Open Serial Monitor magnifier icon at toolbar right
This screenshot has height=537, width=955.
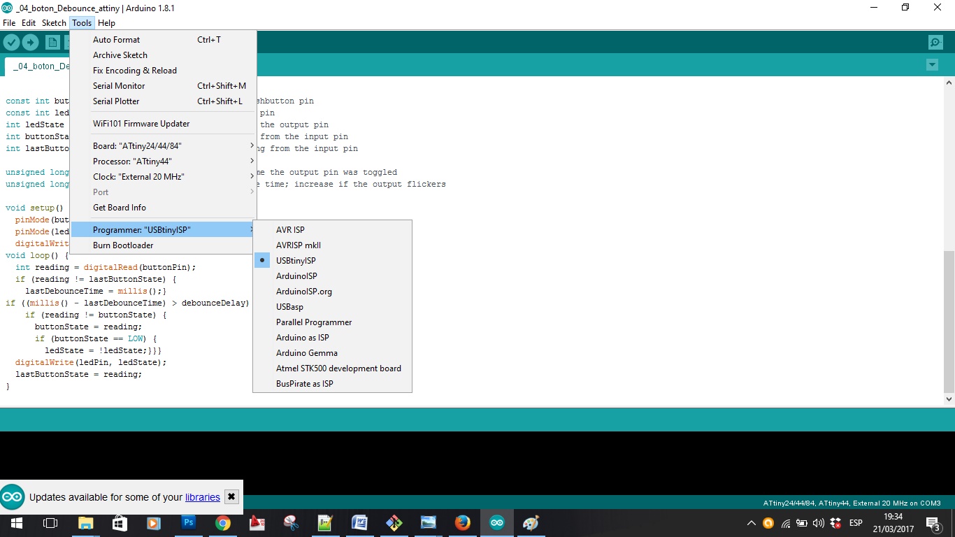click(935, 43)
